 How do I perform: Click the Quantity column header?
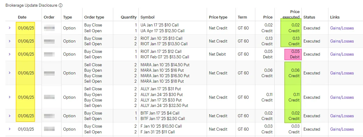click(129, 17)
